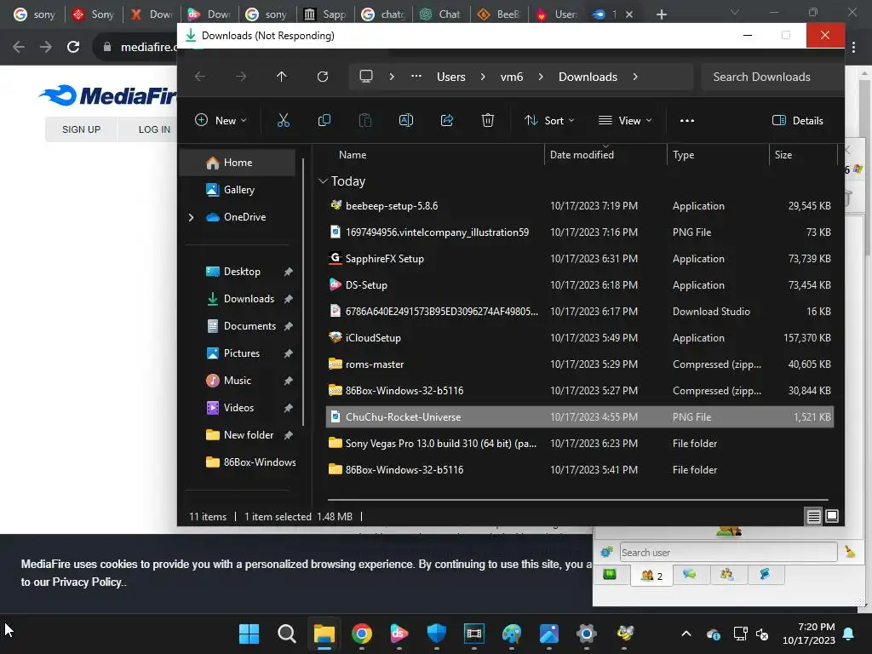This screenshot has width=872, height=654.
Task: Click Paint palette icon in taskbar
Action: click(x=512, y=634)
